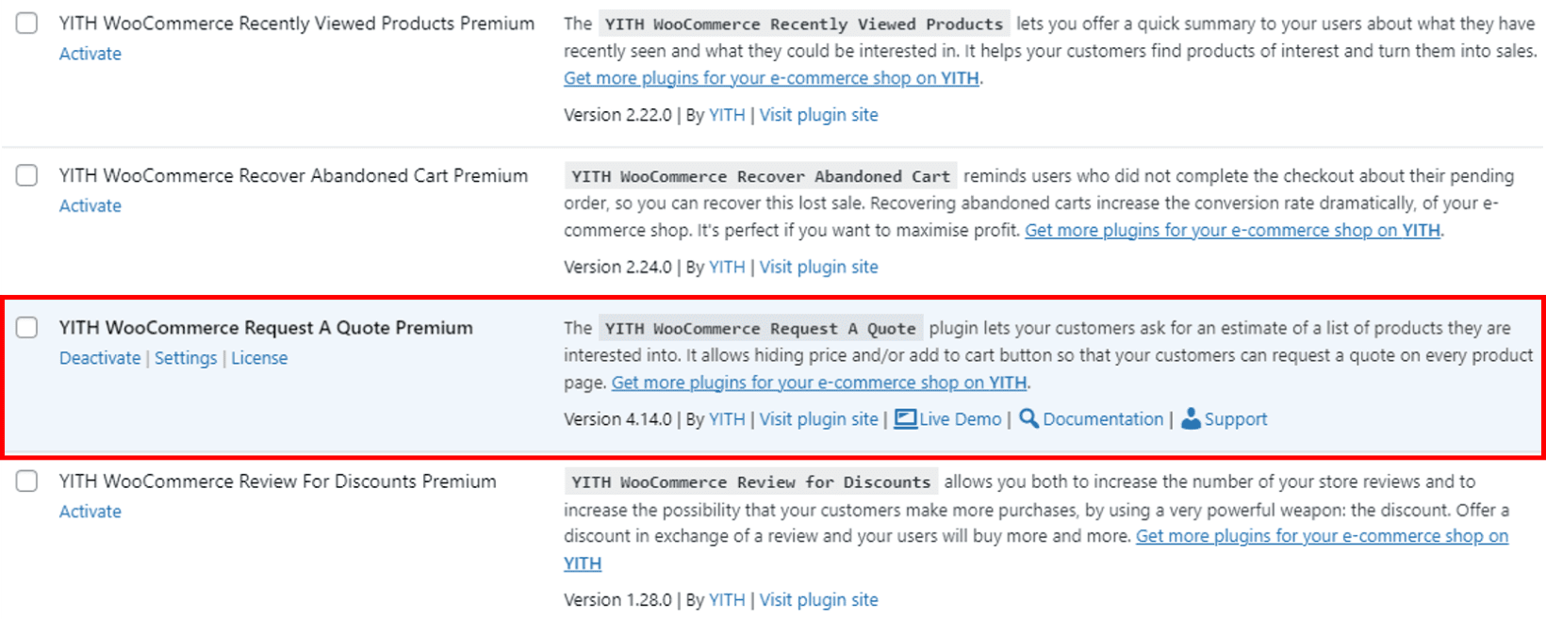Screen dimensions: 1546x619
Task: Open YITH shop link in Recently Viewed description
Action: tap(771, 77)
